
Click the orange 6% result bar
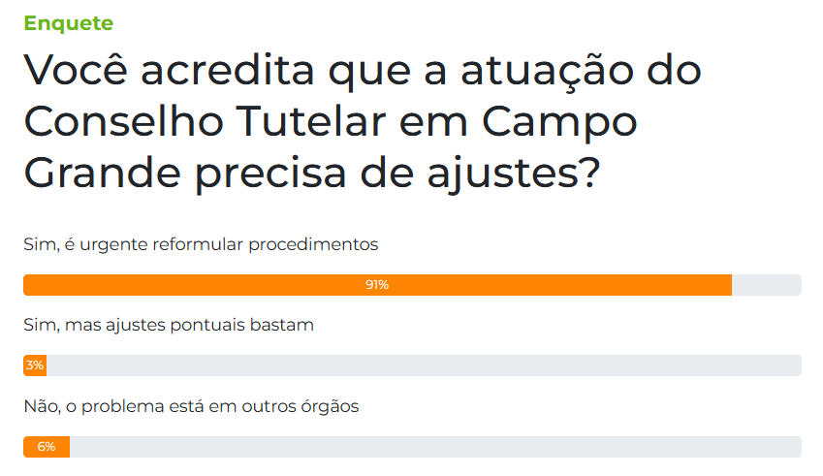[47, 447]
